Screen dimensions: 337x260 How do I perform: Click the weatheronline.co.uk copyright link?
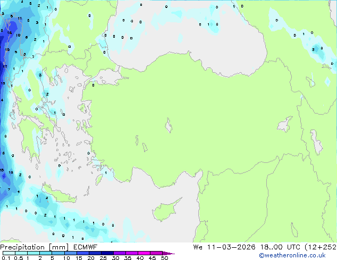(292, 255)
